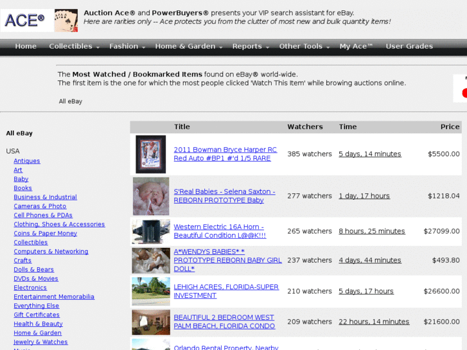Browse the Books category
This screenshot has height=350, width=467.
22,188
